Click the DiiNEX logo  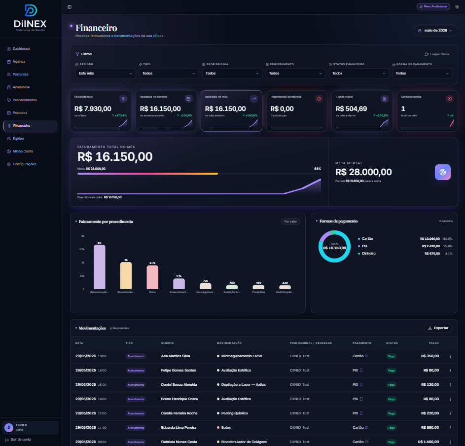[x=30, y=18]
